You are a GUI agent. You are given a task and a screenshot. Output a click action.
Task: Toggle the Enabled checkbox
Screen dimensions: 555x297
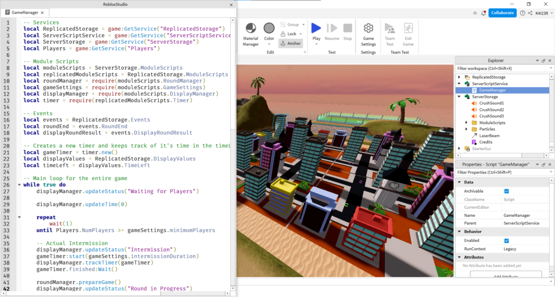pyautogui.click(x=507, y=241)
